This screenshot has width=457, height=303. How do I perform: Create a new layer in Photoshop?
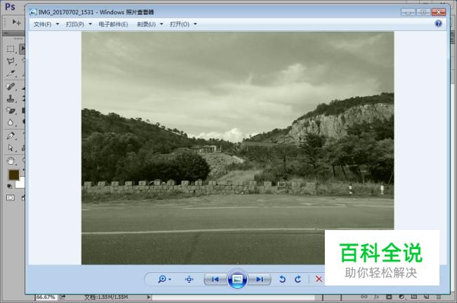point(426,297)
